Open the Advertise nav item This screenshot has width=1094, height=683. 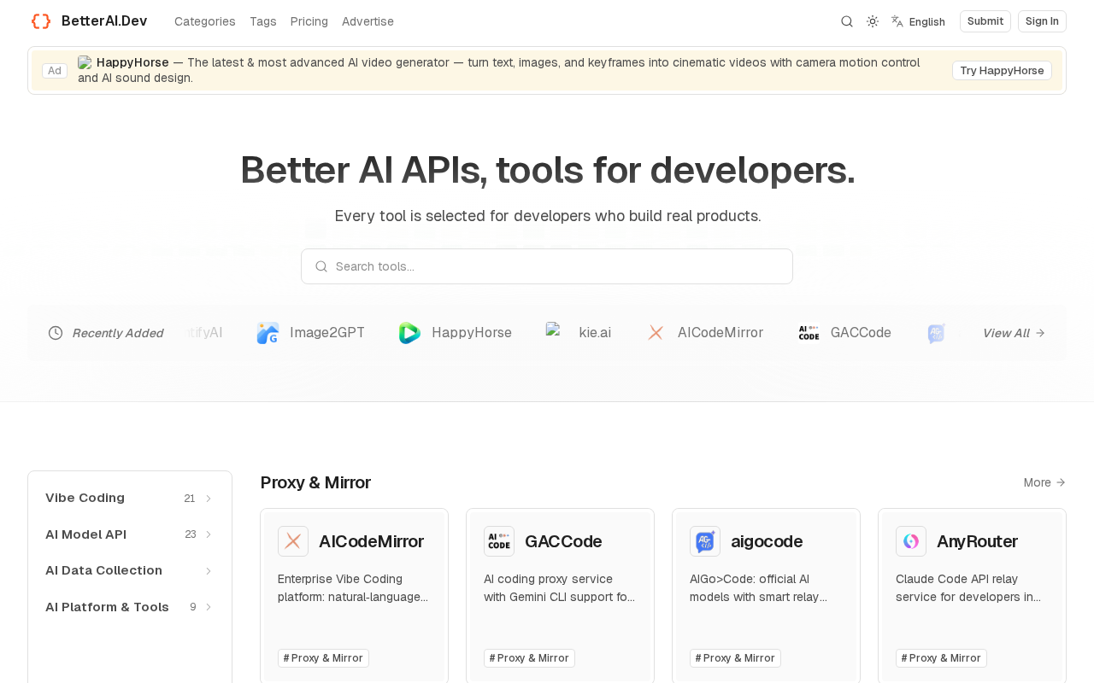368,21
